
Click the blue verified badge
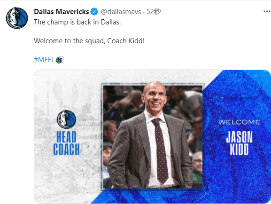pyautogui.click(x=94, y=12)
